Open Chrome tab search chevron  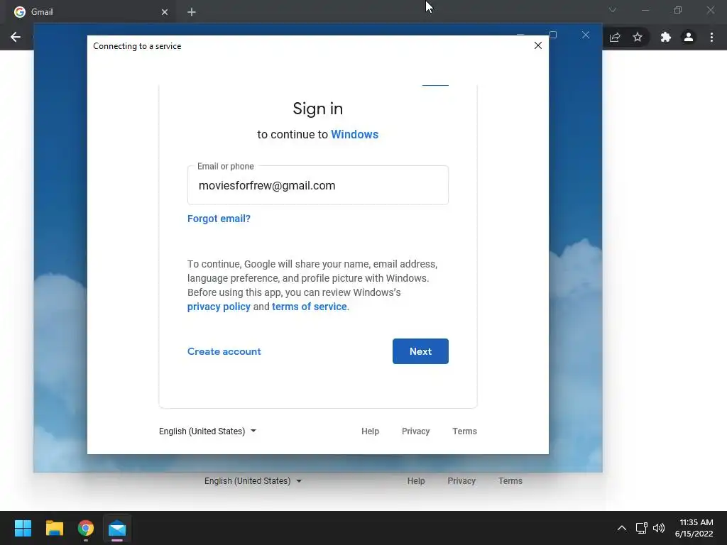[x=613, y=10]
